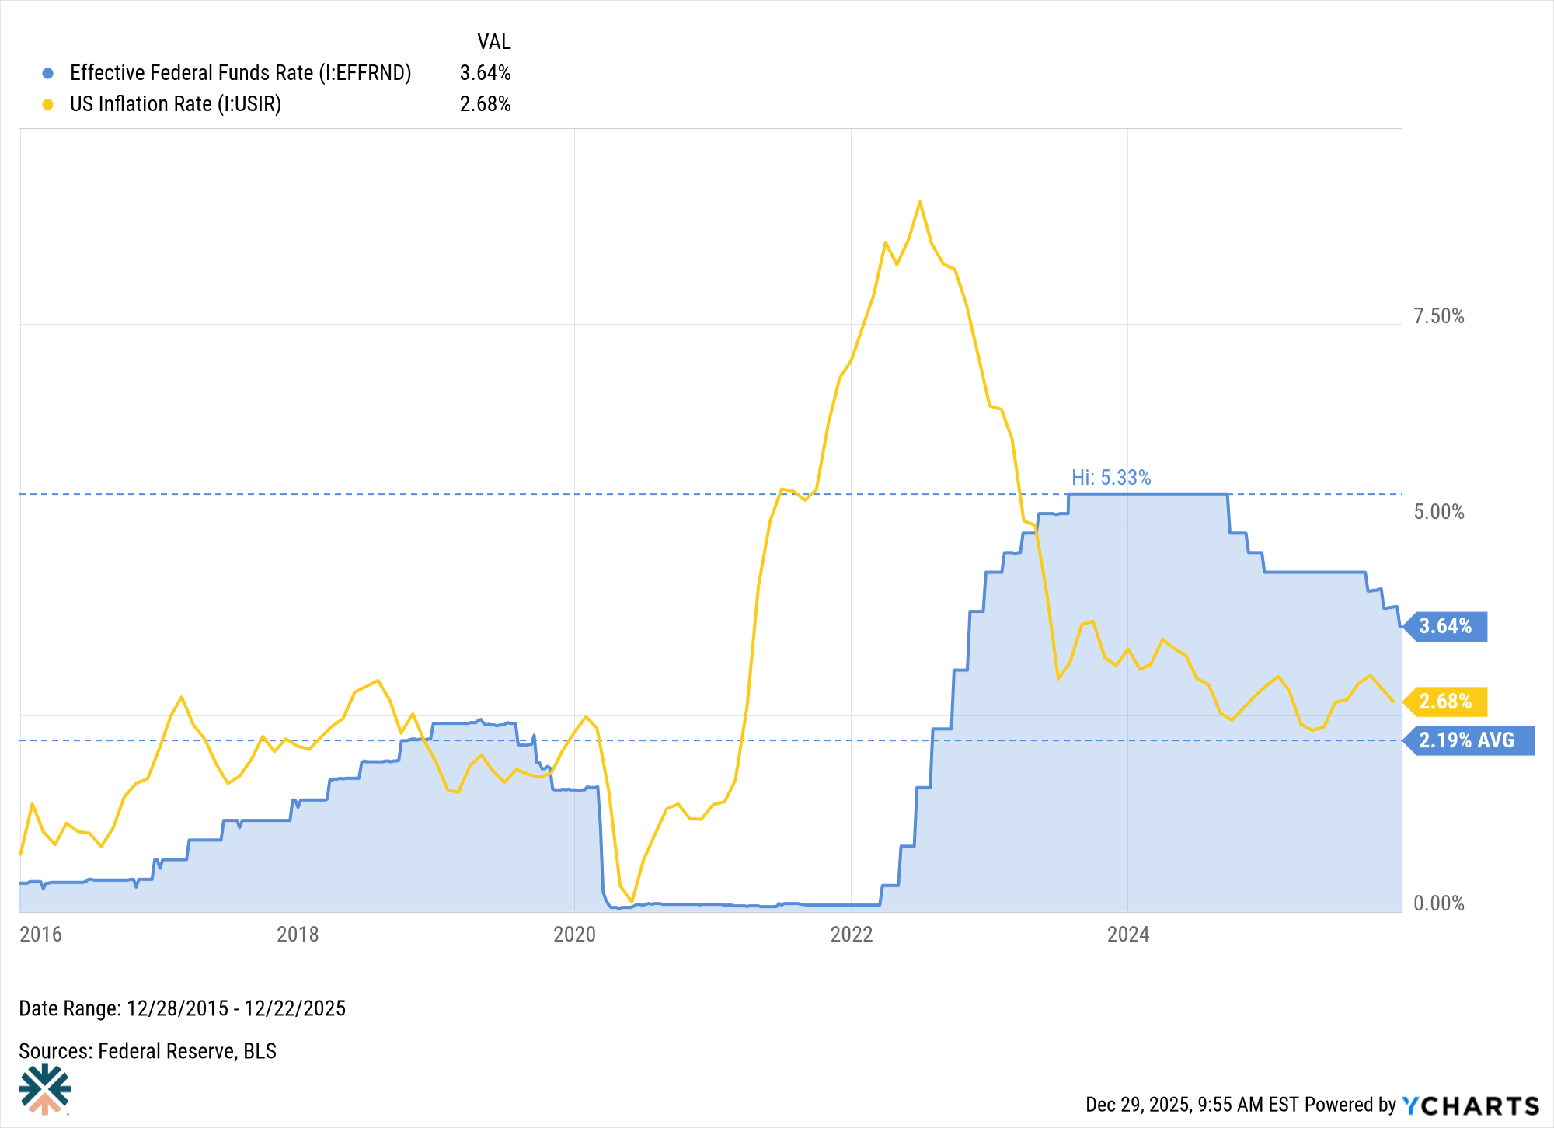Screen dimensions: 1554x1128
Task: Click the 2022 x-axis label
Action: tap(852, 934)
